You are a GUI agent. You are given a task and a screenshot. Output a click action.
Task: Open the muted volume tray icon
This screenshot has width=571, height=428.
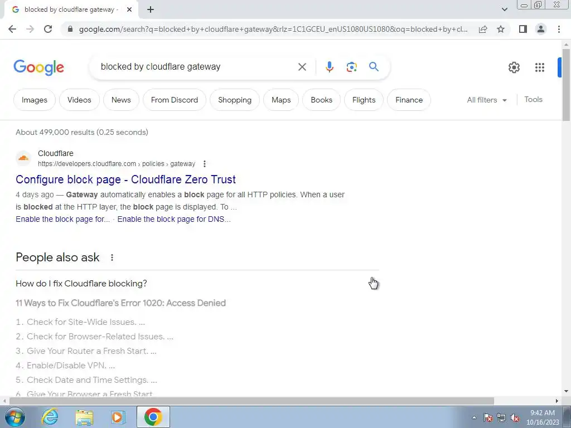click(x=515, y=418)
